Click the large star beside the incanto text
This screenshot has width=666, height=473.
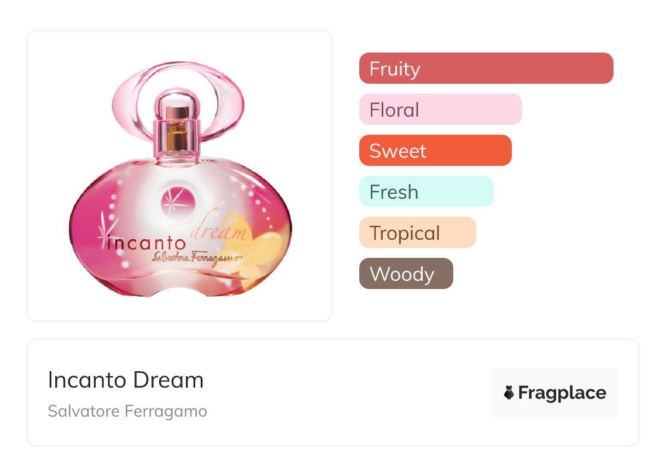coord(105,232)
